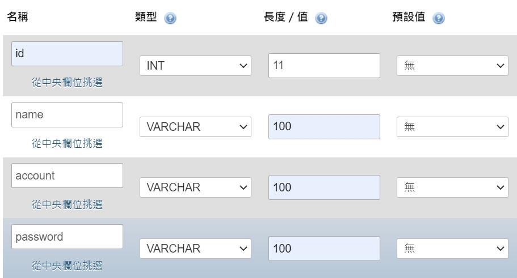Click 從中央欄位挑選 link under password field

tap(67, 266)
